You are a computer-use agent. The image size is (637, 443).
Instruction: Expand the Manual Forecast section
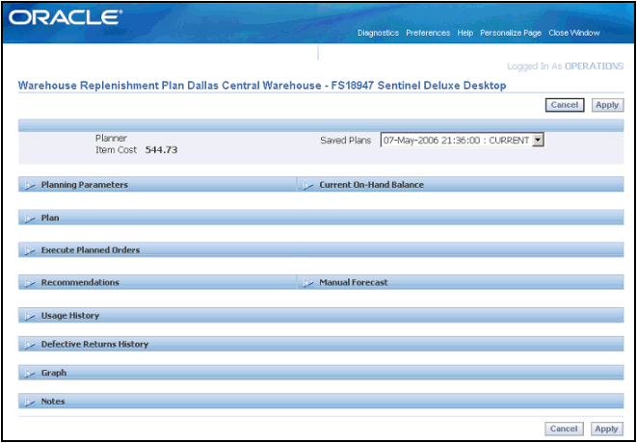308,282
